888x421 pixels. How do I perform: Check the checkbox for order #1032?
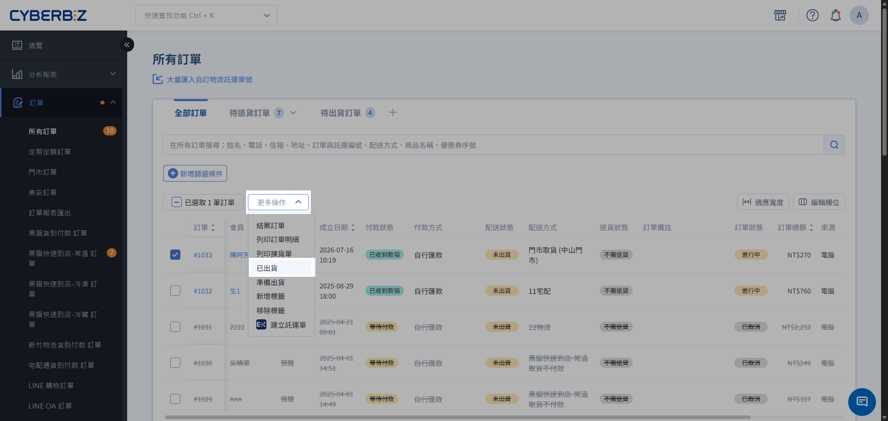coord(175,291)
